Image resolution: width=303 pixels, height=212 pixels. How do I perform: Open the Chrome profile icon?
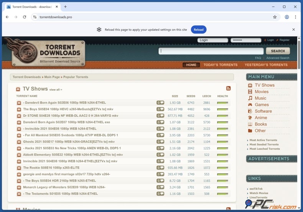287,17
